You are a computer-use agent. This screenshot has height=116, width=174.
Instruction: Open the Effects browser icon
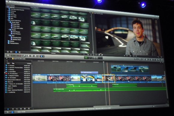point(144,60)
